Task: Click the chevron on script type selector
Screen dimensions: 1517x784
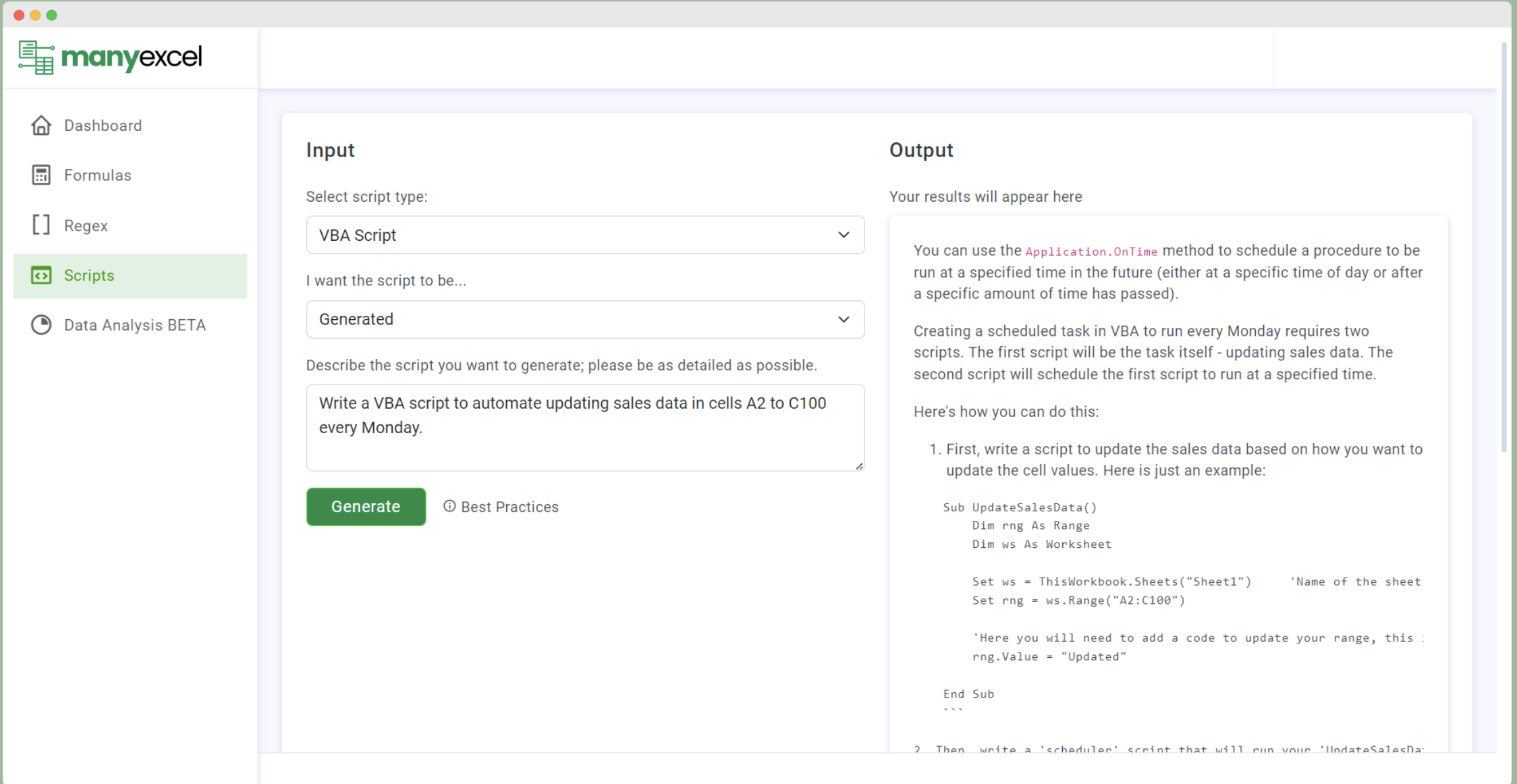Action: pyautogui.click(x=844, y=235)
